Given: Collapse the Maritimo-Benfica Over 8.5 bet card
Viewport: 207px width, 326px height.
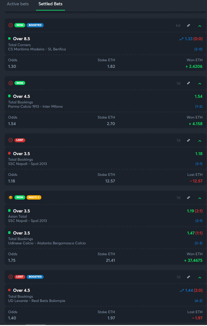Looking at the screenshot, I should (200, 26).
